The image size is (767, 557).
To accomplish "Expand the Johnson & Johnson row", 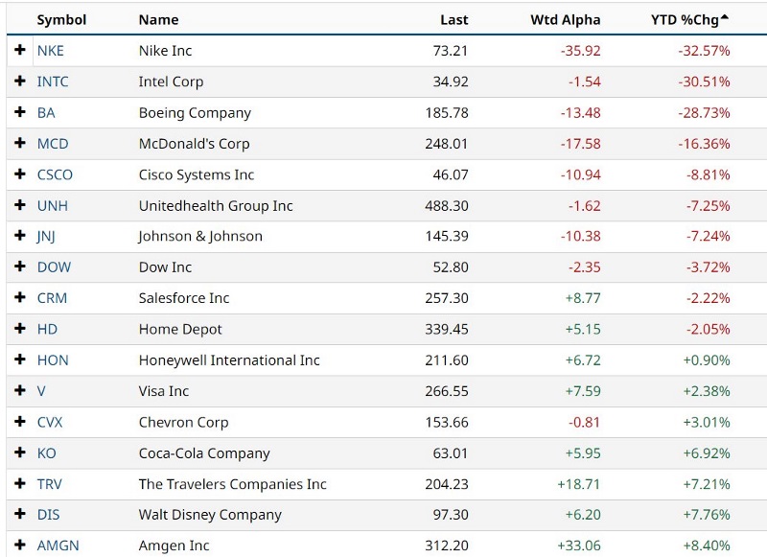I will click(x=22, y=236).
